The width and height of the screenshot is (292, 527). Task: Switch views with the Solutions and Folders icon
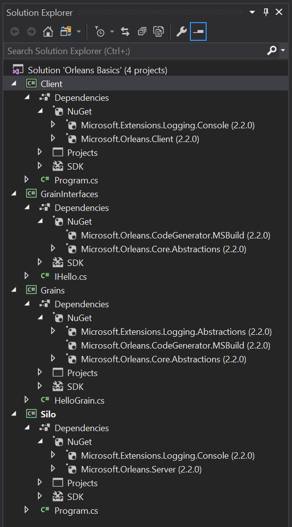pos(66,31)
